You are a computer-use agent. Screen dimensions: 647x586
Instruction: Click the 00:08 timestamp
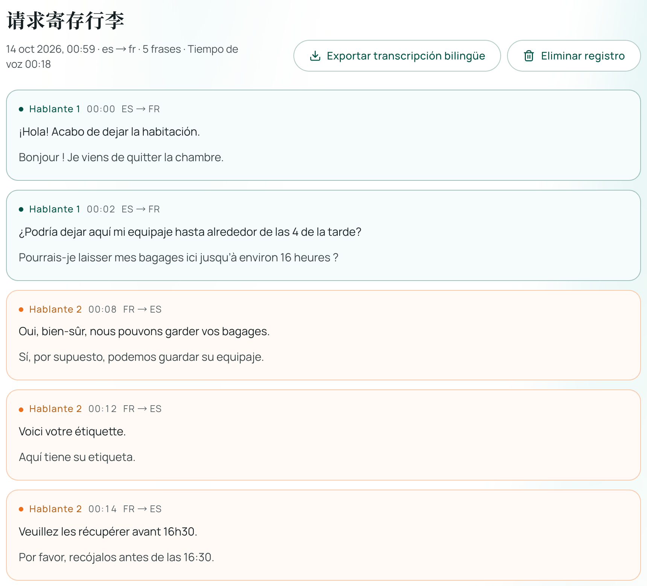pyautogui.click(x=102, y=310)
